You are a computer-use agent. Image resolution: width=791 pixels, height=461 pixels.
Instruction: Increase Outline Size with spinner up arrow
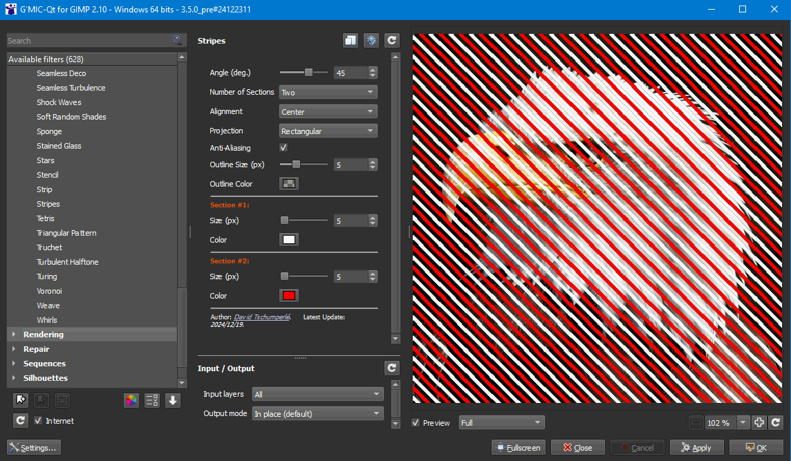click(x=373, y=162)
